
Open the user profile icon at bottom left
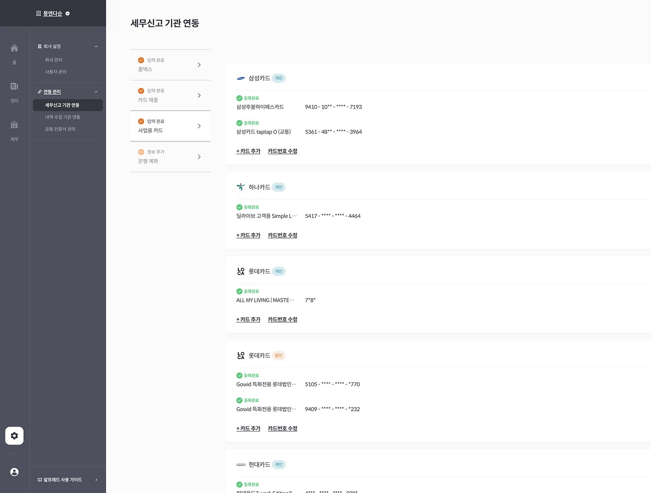click(x=14, y=472)
